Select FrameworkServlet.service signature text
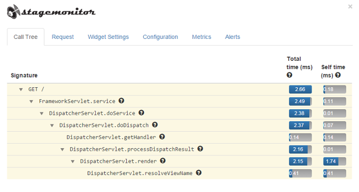 point(77,101)
